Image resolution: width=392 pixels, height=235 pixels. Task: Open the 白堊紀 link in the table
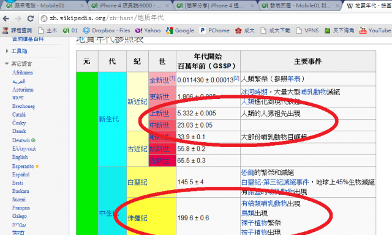pos(137,182)
